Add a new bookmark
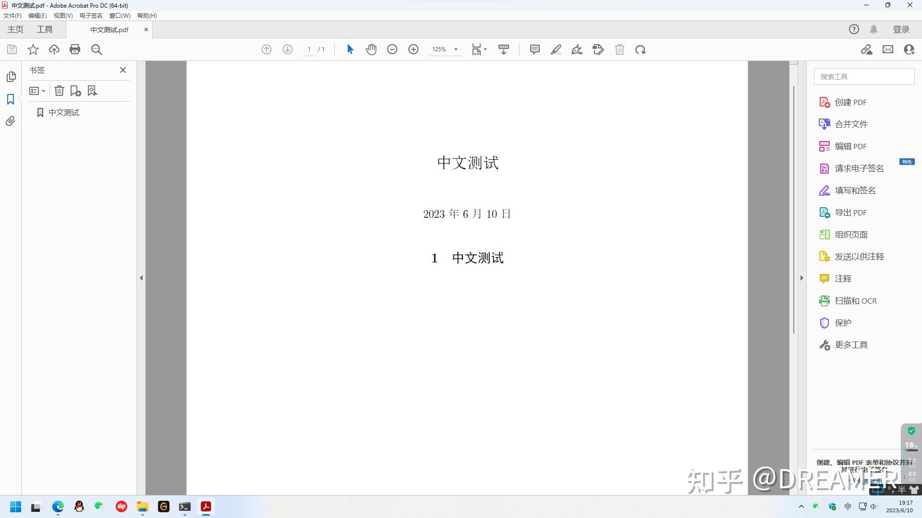The height and width of the screenshot is (518, 922). [75, 91]
